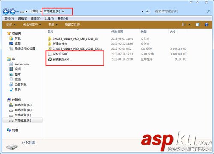Open the 工具(T) menu

(x=49, y=18)
